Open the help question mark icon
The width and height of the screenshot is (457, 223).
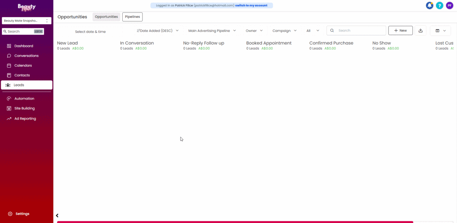(x=439, y=5)
